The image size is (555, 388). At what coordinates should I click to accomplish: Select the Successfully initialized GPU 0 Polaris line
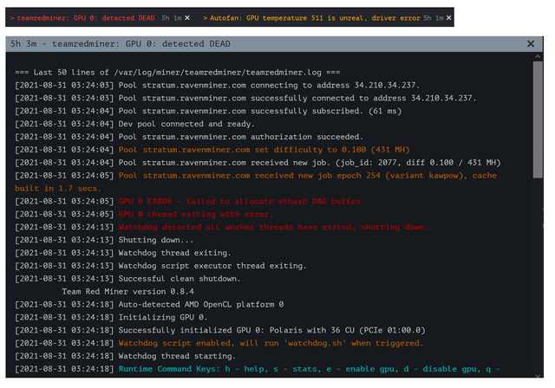pyautogui.click(x=219, y=330)
